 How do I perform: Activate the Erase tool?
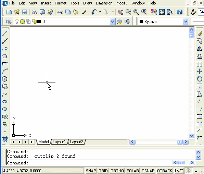pyautogui.click(x=200, y=34)
